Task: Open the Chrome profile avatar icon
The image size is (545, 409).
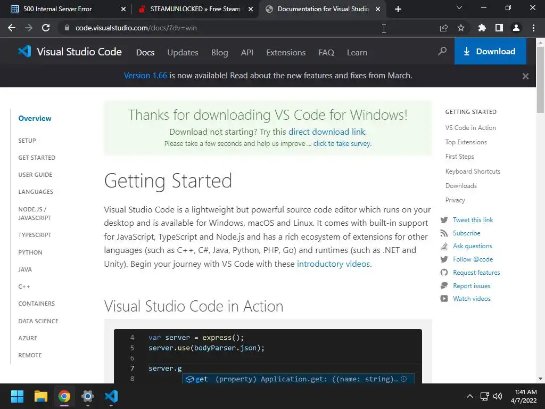Action: [516, 28]
